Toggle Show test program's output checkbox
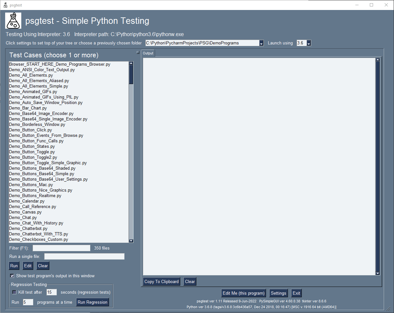This screenshot has height=313, width=394. [12, 276]
